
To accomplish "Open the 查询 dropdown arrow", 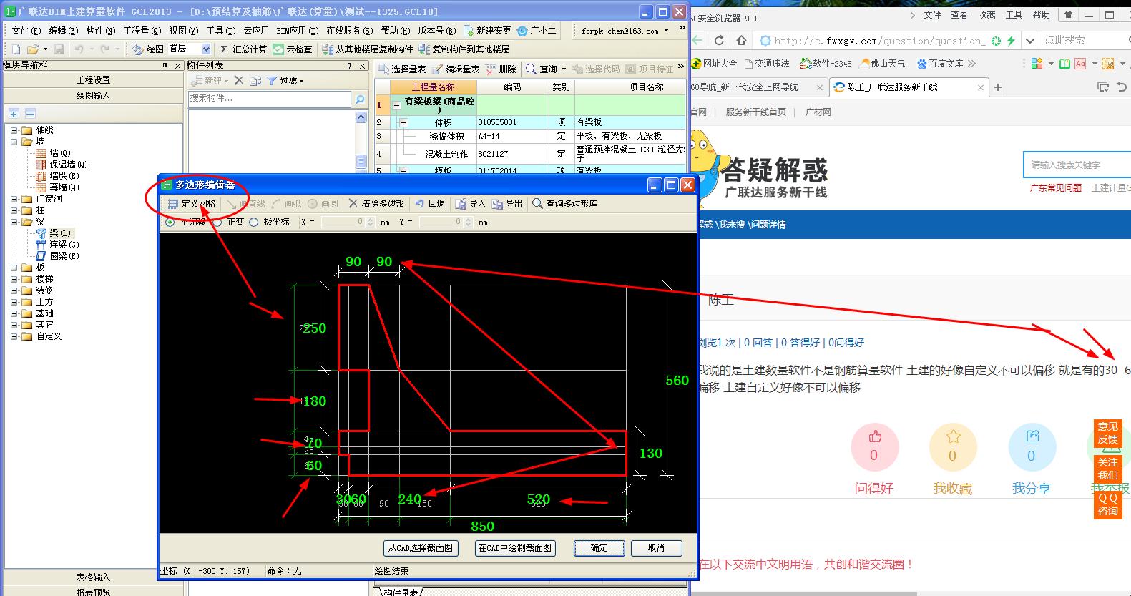I will tap(564, 69).
